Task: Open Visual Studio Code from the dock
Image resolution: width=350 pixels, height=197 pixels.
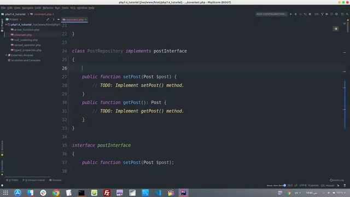Action: 158,193
